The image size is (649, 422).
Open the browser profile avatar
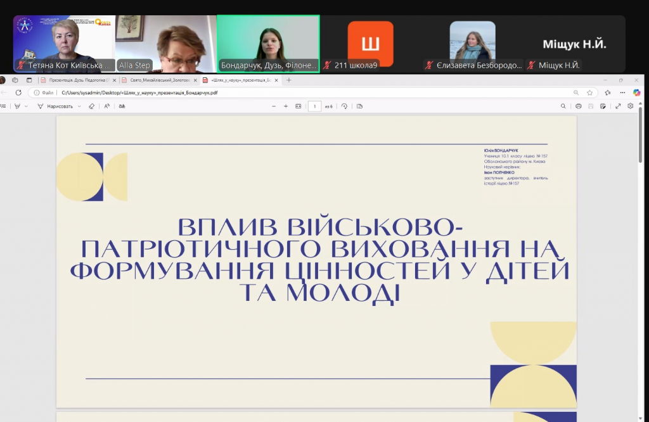click(3, 80)
